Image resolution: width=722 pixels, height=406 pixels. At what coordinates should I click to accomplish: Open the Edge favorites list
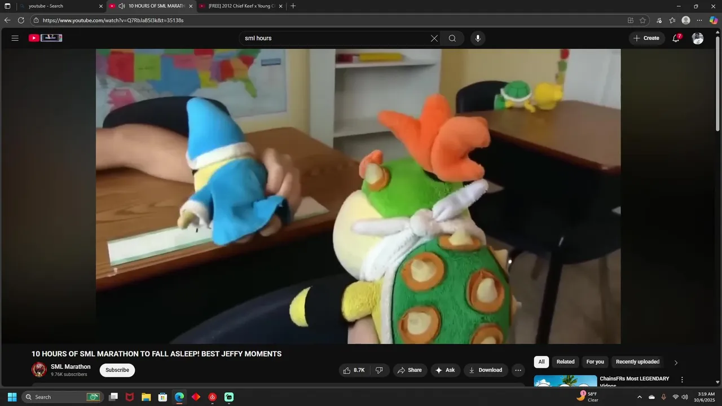coord(672,20)
